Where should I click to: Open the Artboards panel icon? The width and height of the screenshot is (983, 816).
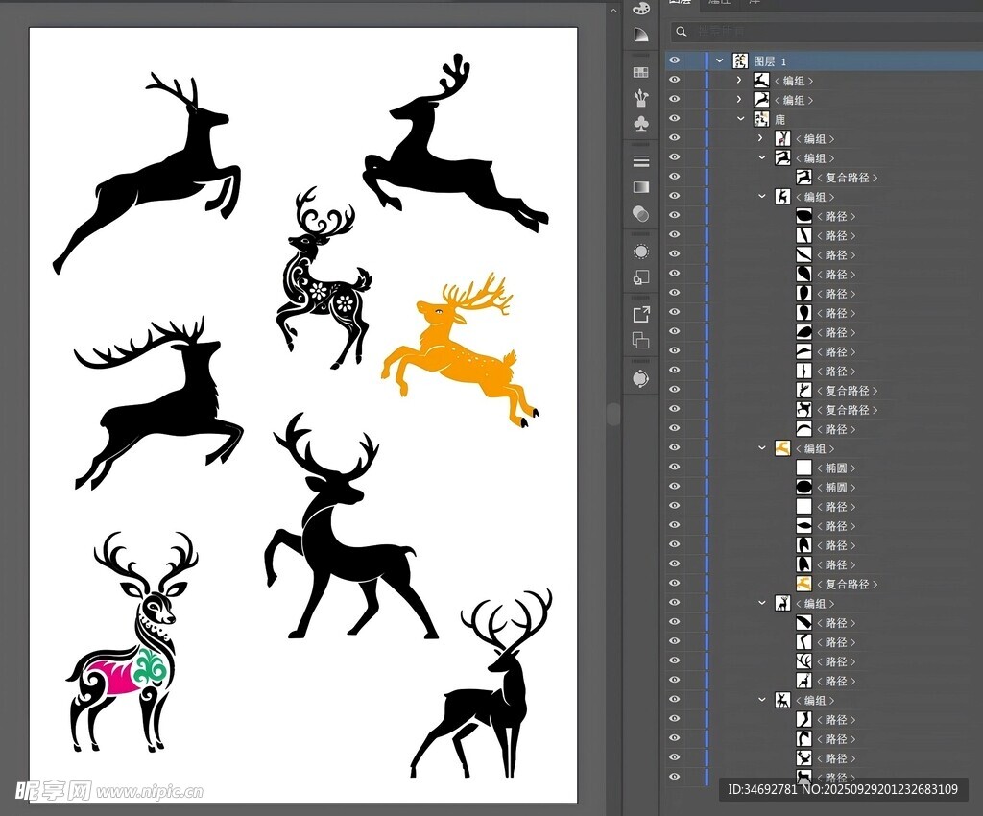(x=641, y=340)
